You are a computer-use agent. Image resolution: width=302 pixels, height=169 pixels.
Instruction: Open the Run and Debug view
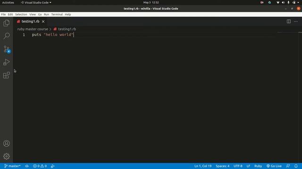tap(7, 62)
